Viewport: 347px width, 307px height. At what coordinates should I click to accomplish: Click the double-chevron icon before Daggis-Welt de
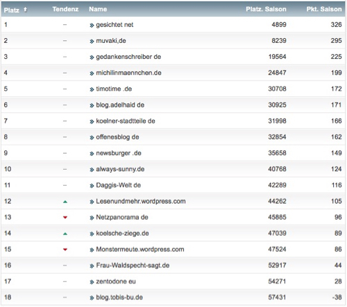point(92,186)
